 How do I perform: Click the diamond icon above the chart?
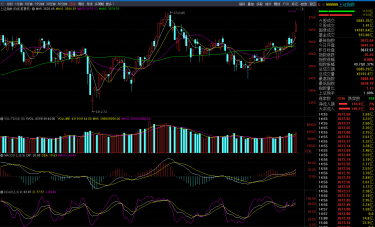[x=297, y=8]
